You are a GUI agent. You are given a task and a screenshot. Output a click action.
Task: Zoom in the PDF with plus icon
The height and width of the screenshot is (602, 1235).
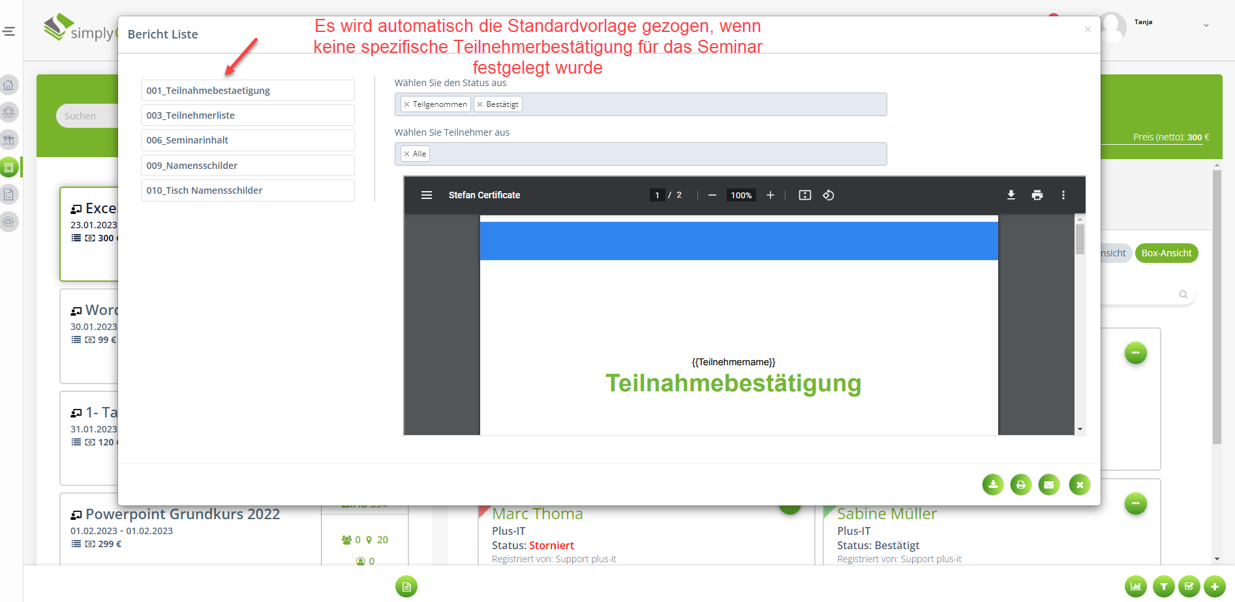tap(770, 195)
